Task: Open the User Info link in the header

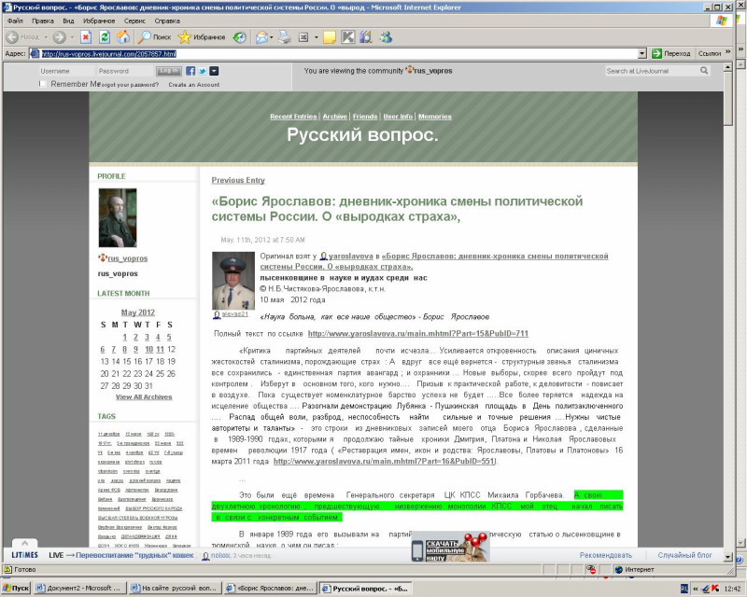Action: (x=398, y=117)
